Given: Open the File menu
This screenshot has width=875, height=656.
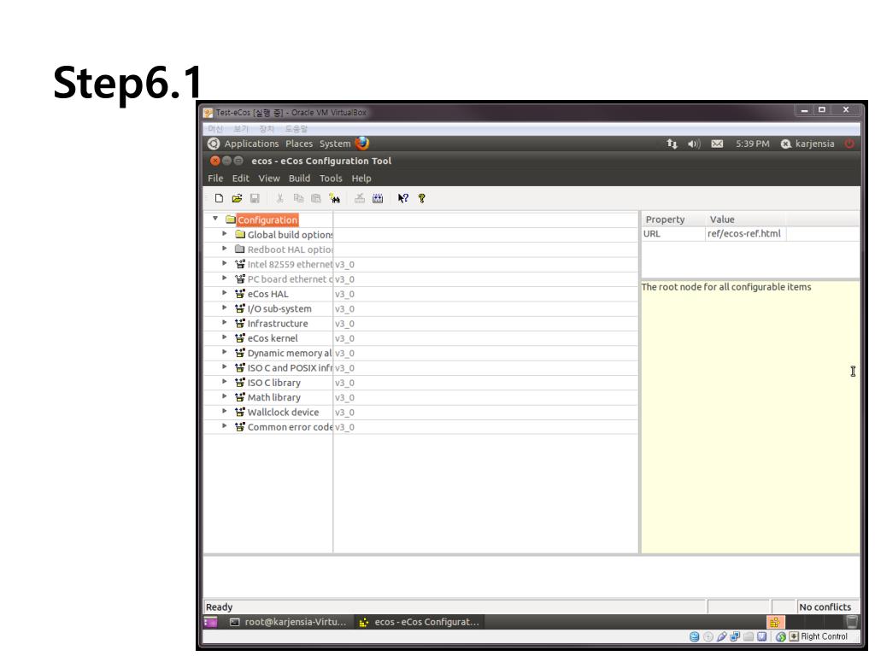Looking at the screenshot, I should point(215,179).
